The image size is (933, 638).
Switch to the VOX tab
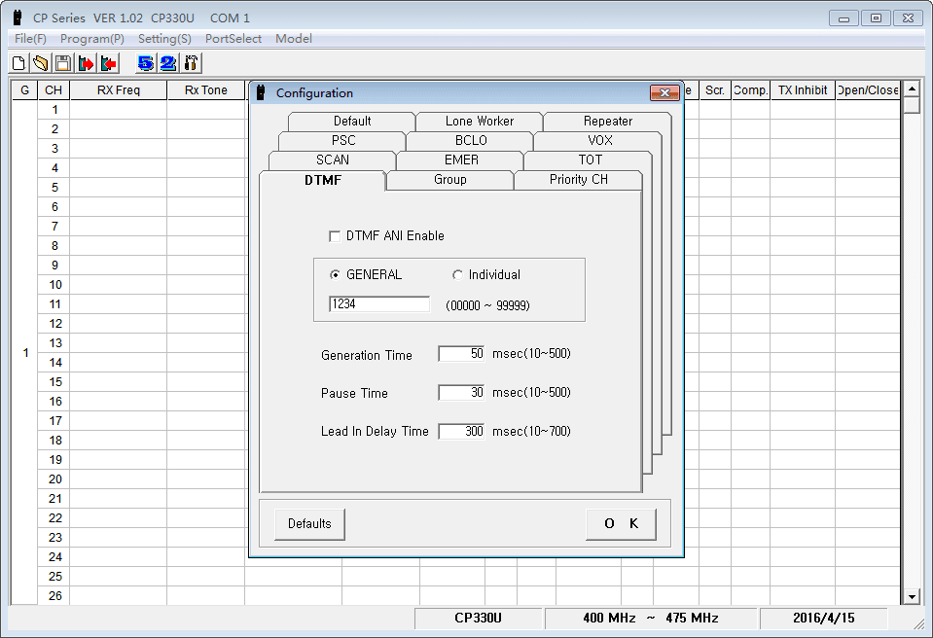click(599, 140)
